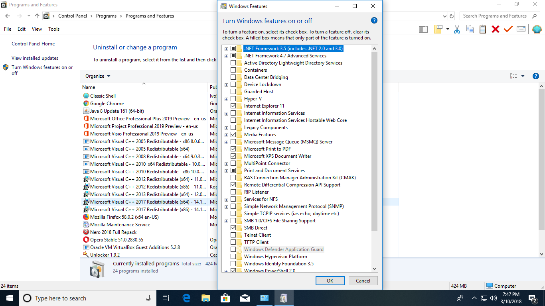Toggle the Internet Explorer 11 checkbox
The height and width of the screenshot is (306, 545).
tap(233, 106)
